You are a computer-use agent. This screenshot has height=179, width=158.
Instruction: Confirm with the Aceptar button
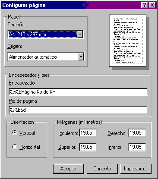point(69,169)
